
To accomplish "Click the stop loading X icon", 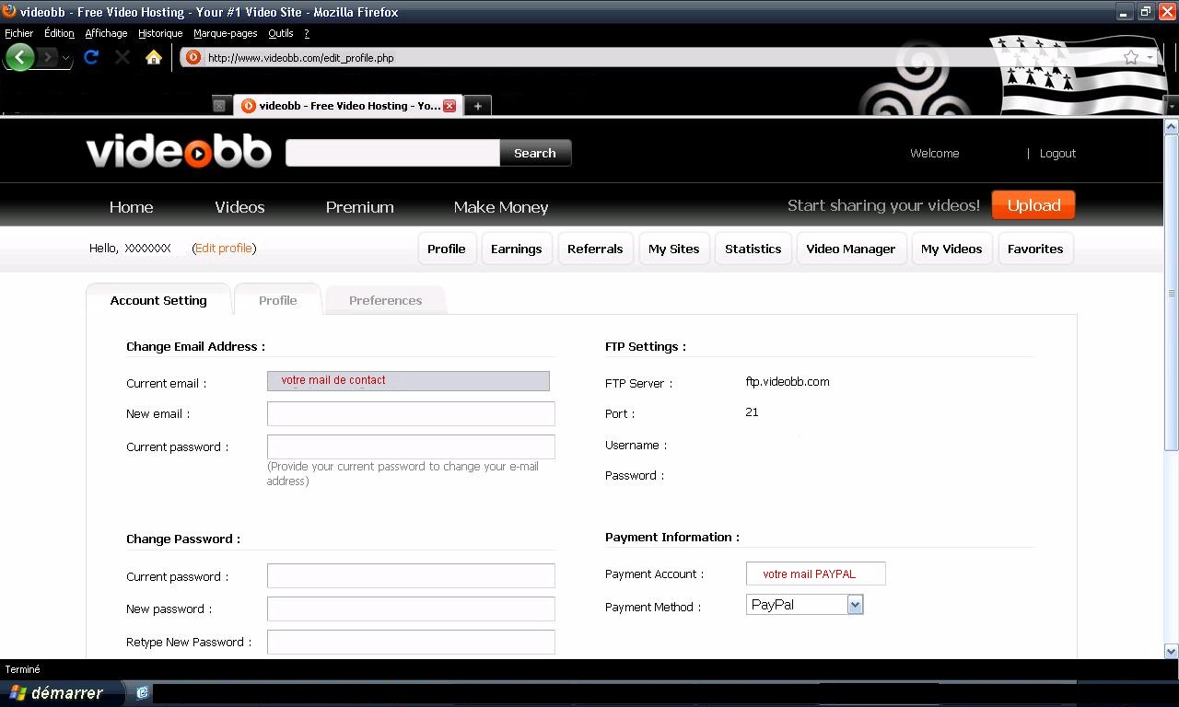I will tap(123, 57).
